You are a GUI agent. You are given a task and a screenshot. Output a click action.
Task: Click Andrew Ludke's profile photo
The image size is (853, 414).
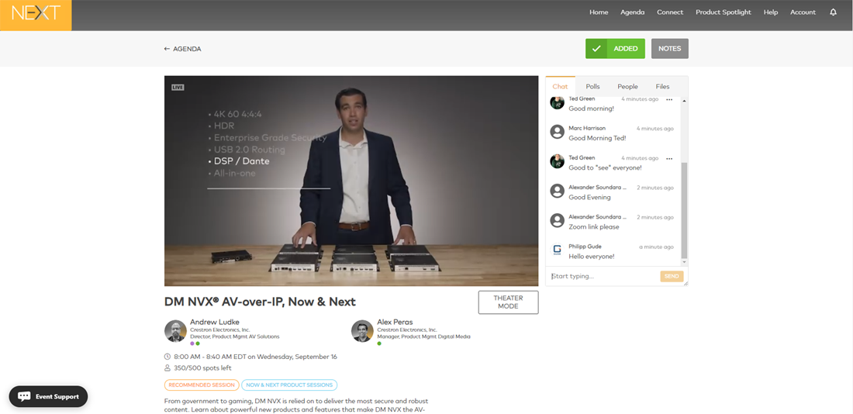click(x=175, y=331)
